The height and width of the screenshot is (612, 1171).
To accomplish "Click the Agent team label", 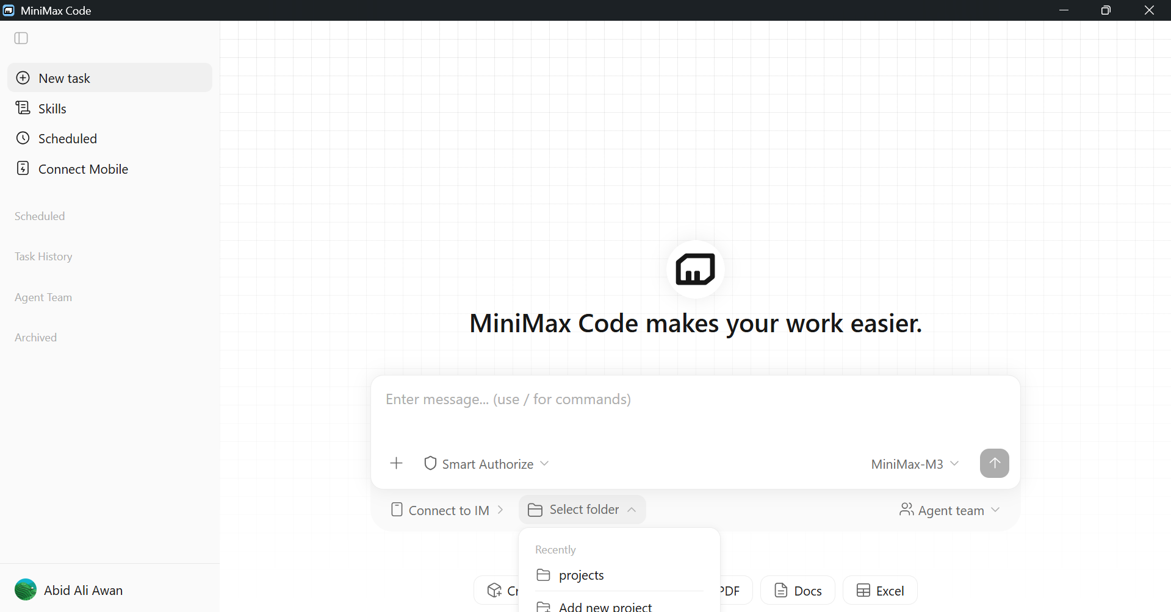I will click(x=951, y=510).
